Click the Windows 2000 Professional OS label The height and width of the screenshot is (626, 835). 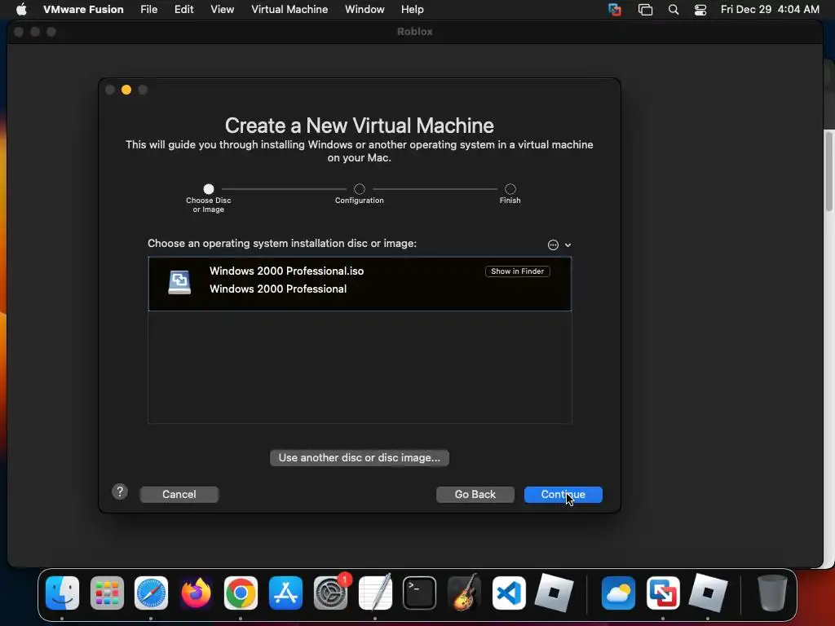click(278, 289)
